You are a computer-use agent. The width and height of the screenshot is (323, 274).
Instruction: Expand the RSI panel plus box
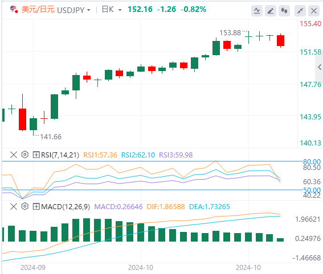36,155
